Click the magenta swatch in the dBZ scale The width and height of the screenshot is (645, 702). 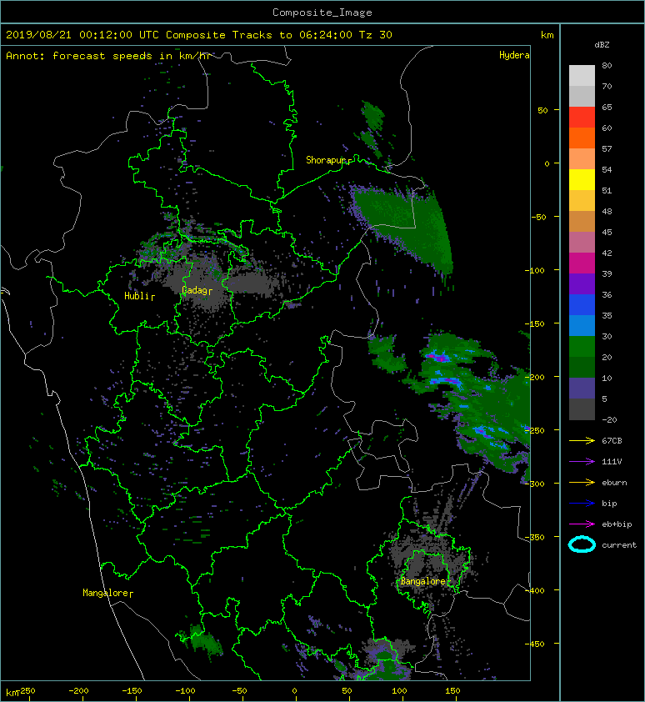pos(582,263)
